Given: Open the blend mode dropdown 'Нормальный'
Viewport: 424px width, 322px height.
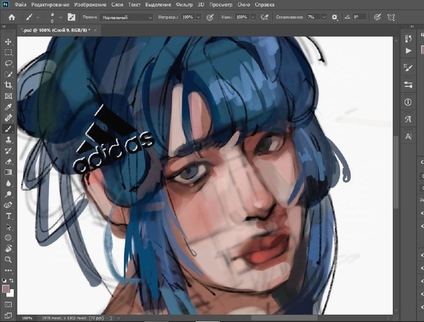Looking at the screenshot, I should [x=127, y=17].
